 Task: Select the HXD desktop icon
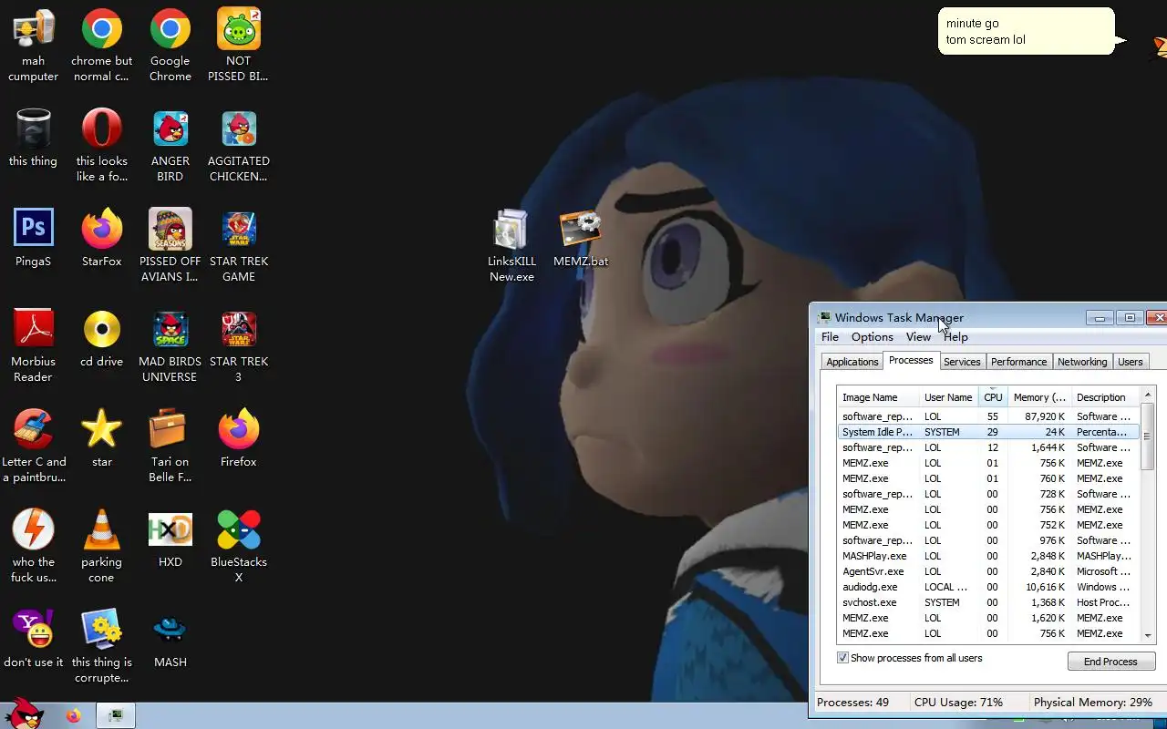click(x=170, y=539)
